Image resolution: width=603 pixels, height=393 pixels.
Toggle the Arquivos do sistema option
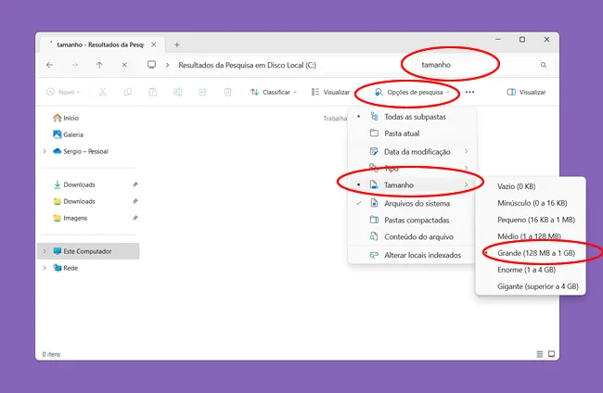[x=417, y=203]
